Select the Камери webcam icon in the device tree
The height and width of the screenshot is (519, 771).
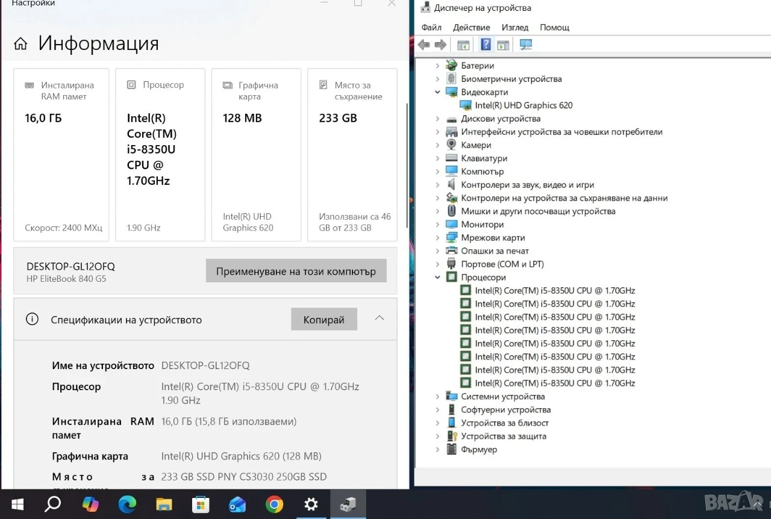click(x=452, y=145)
